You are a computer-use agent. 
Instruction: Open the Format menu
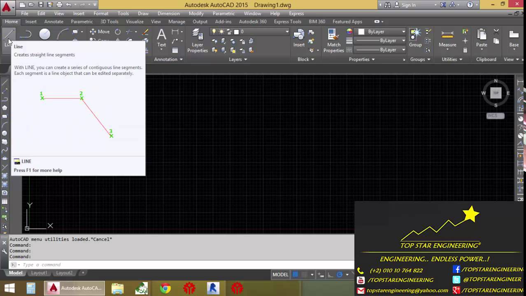pos(101,13)
